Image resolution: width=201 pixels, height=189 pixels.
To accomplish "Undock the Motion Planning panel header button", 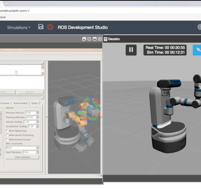I will tap(43, 98).
